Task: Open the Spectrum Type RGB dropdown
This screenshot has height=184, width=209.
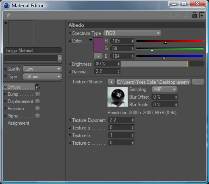Action: (x=132, y=33)
